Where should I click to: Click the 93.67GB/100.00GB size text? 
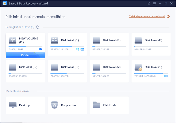pos(18,76)
